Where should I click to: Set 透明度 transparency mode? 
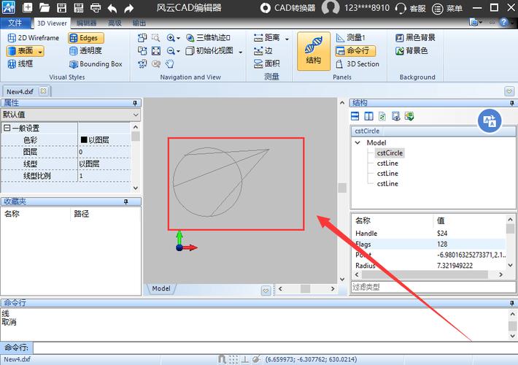85,50
